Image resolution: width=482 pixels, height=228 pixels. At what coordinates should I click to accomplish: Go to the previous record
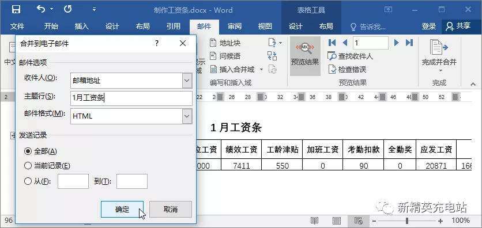pos(345,43)
